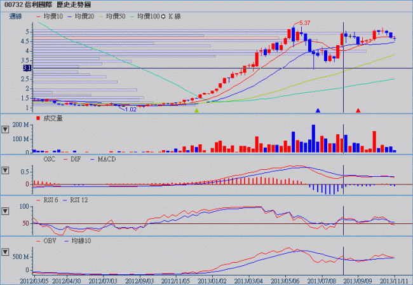
Task: Click the highlighted 3.1 price axis marker
Action: (x=26, y=67)
